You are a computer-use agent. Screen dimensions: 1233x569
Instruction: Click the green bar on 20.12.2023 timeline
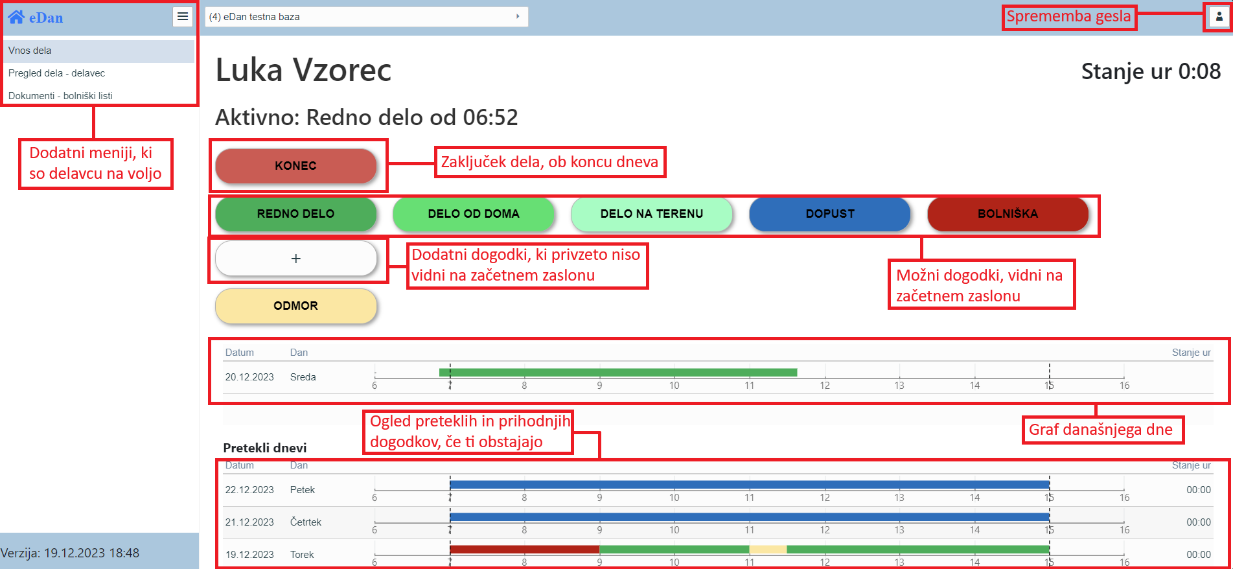[618, 372]
